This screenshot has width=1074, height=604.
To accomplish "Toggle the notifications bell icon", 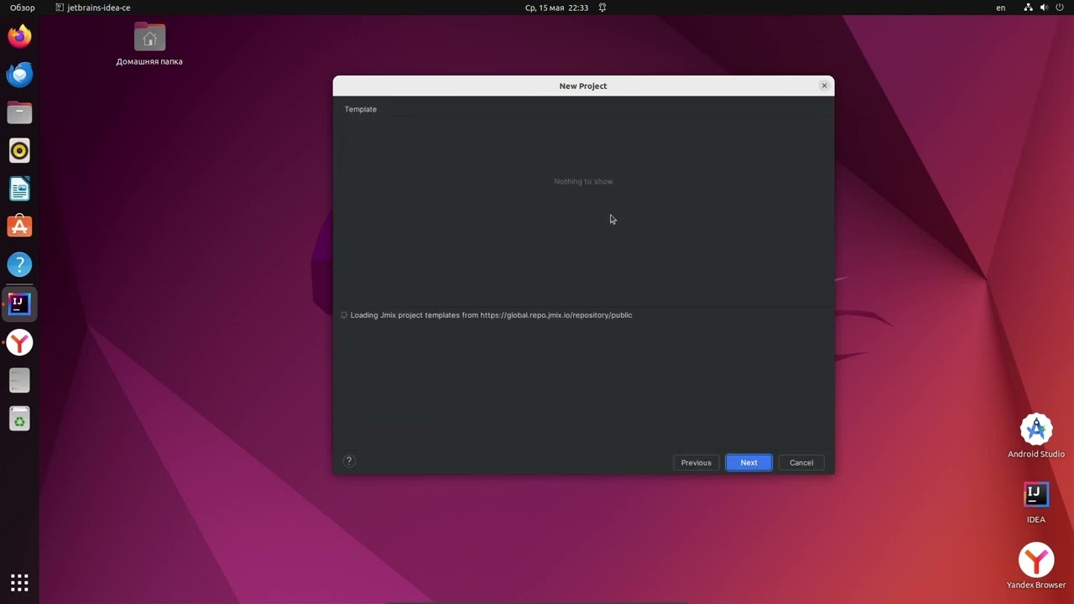I will [x=602, y=8].
